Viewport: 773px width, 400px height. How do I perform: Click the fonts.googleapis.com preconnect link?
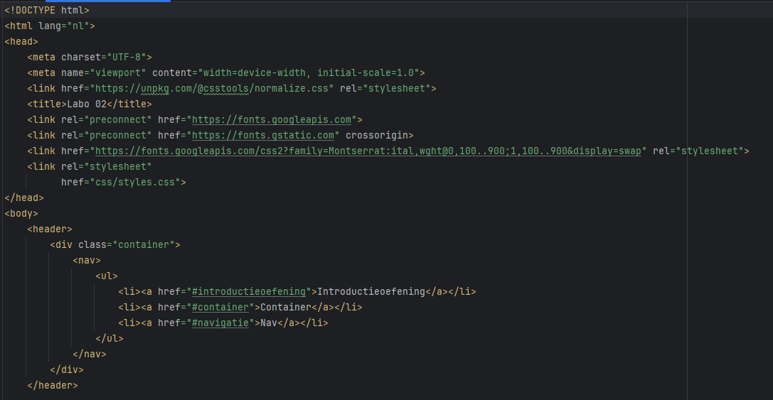pyautogui.click(x=271, y=119)
